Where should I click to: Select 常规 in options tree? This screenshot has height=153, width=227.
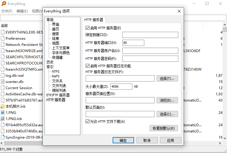[x=50, y=20]
